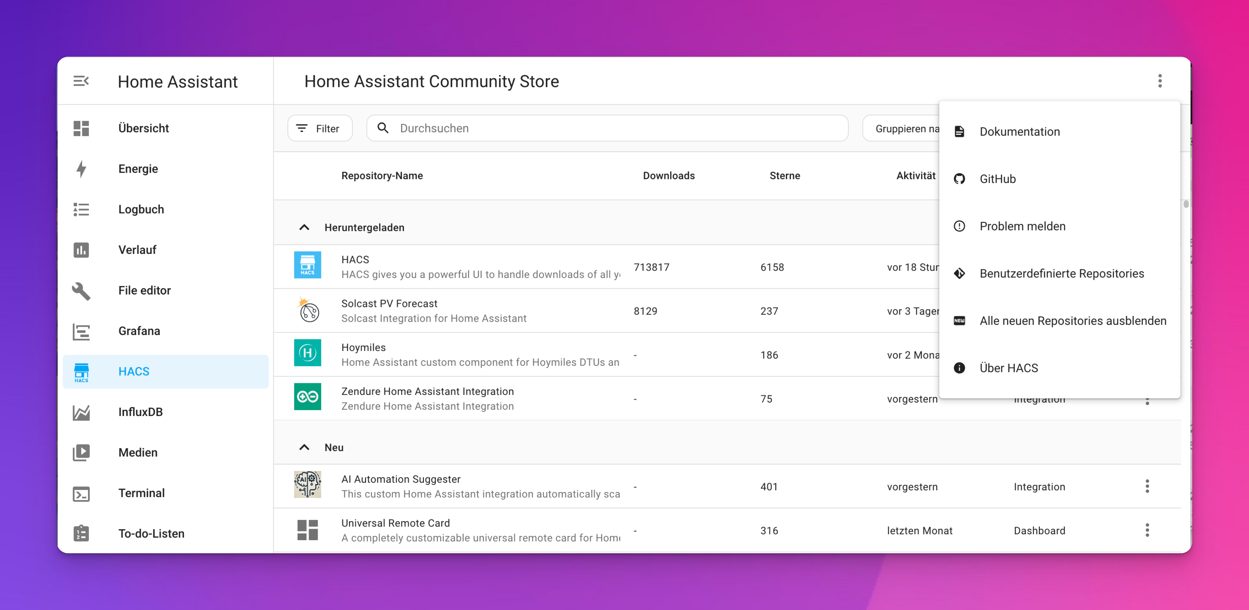Open the Gruppieren nach dropdown

click(902, 129)
